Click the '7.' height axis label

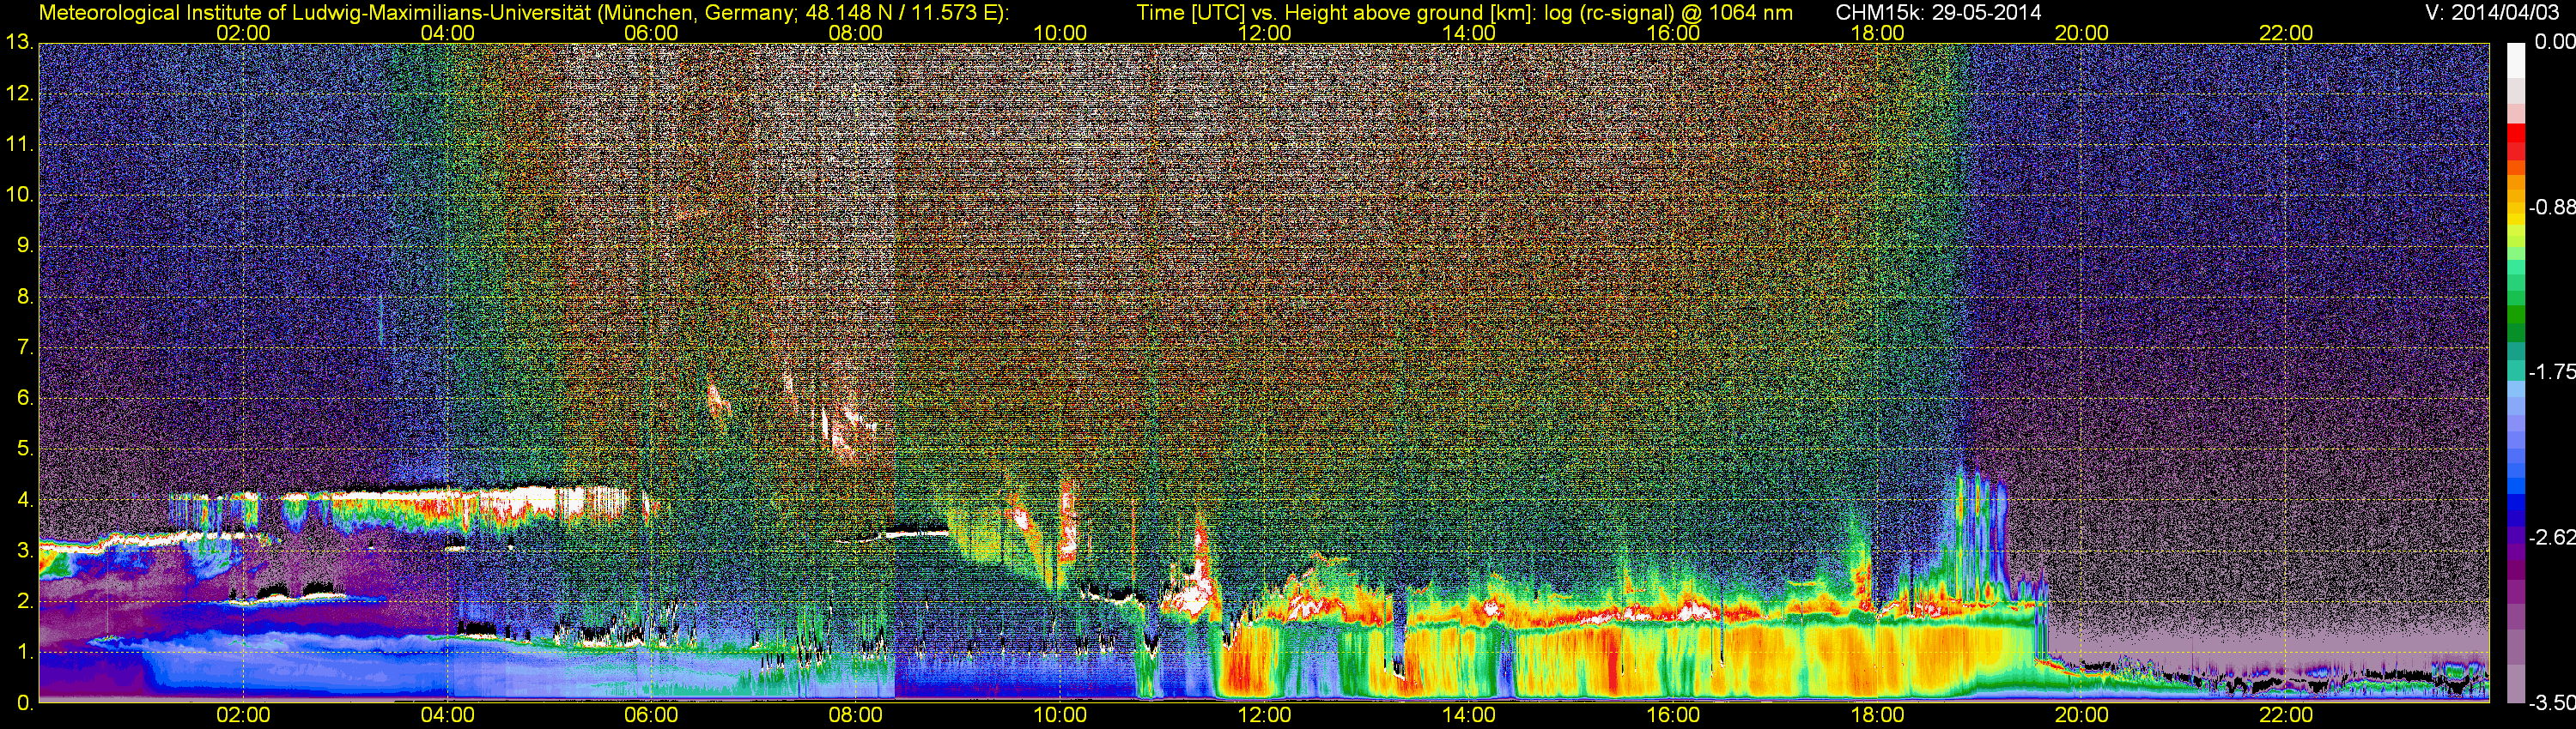point(25,347)
